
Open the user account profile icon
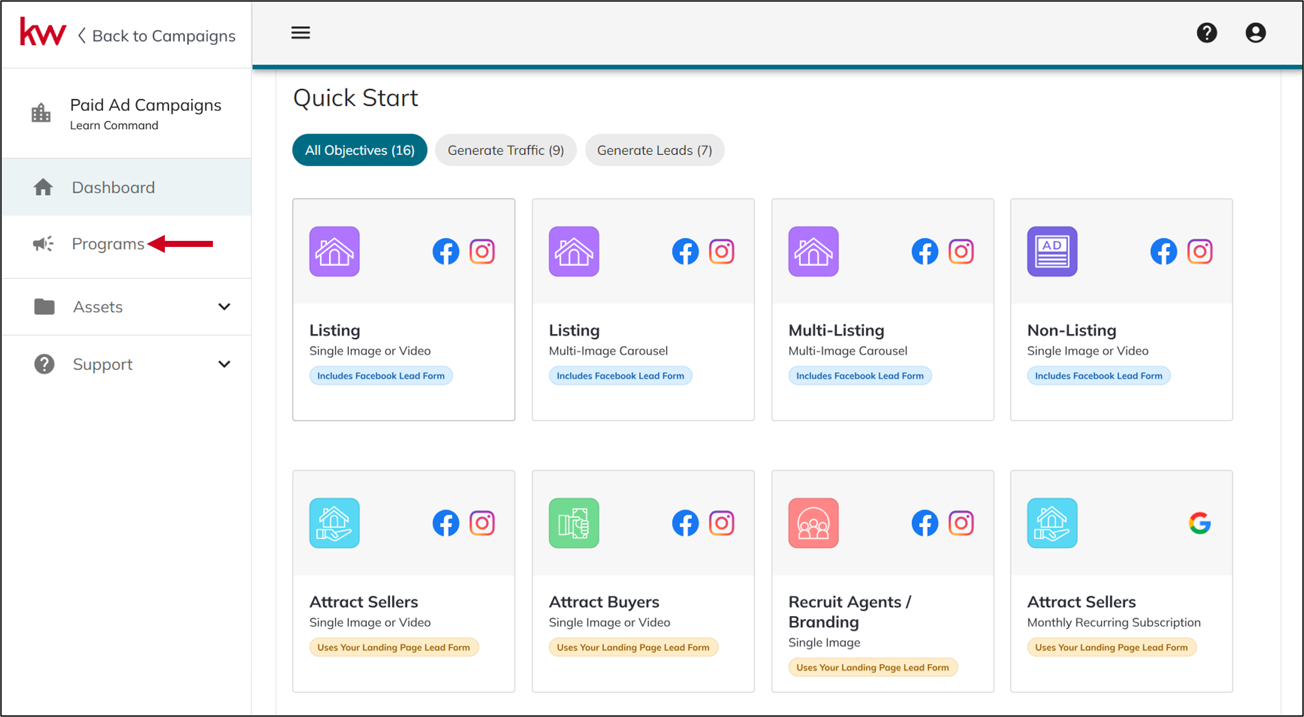click(1256, 33)
